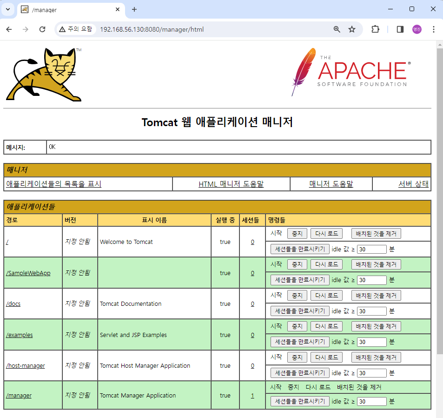Expire sessions for /manager
This screenshot has width=443, height=418.
tap(300, 401)
